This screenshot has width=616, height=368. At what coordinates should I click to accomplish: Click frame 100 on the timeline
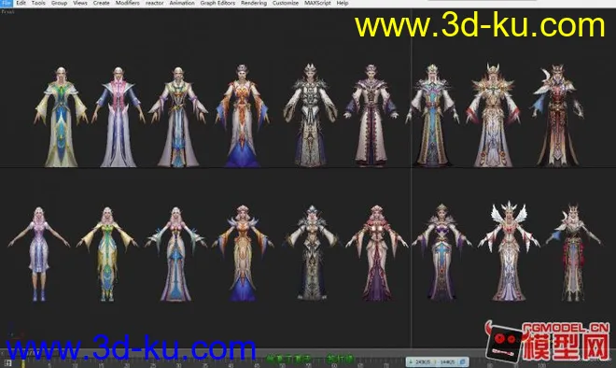541,365
